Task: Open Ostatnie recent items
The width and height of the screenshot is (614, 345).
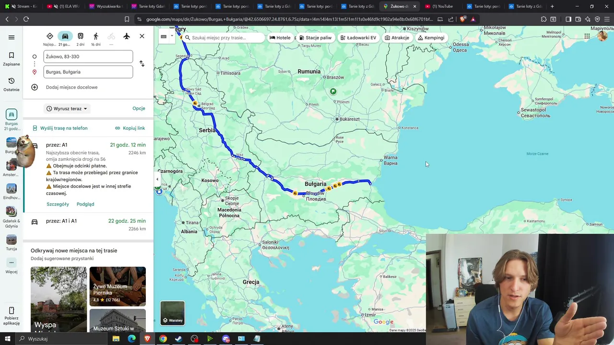Action: (x=12, y=84)
